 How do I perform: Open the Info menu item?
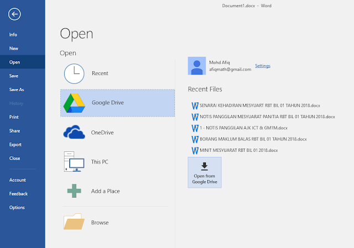[13, 35]
